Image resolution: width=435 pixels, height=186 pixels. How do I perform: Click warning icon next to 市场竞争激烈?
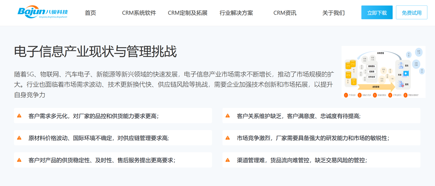coord(228,138)
